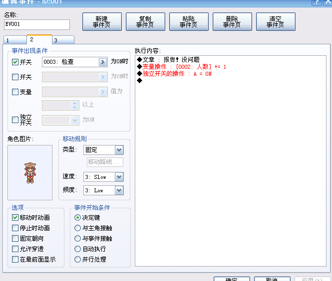Viewport: 332px width, 281px height.
Task: Click the 新建事件页 button
Action: pyautogui.click(x=102, y=22)
